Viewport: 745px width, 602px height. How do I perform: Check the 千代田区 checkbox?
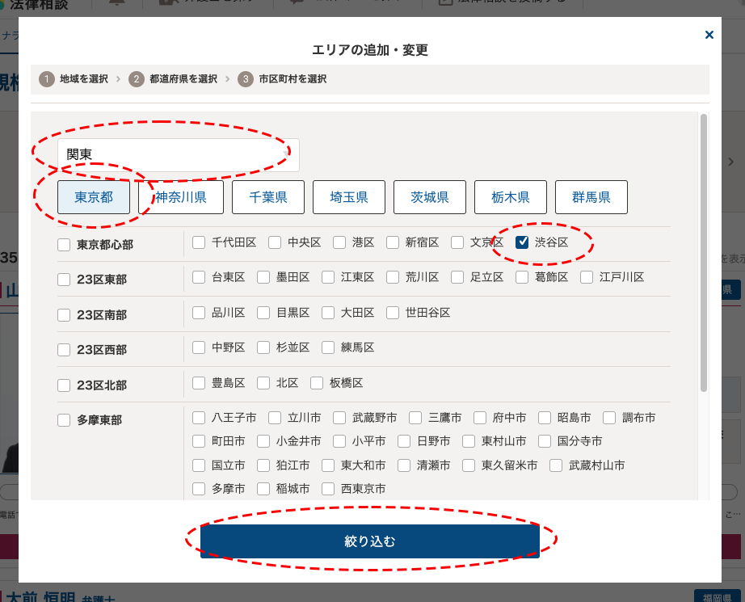[x=199, y=242]
